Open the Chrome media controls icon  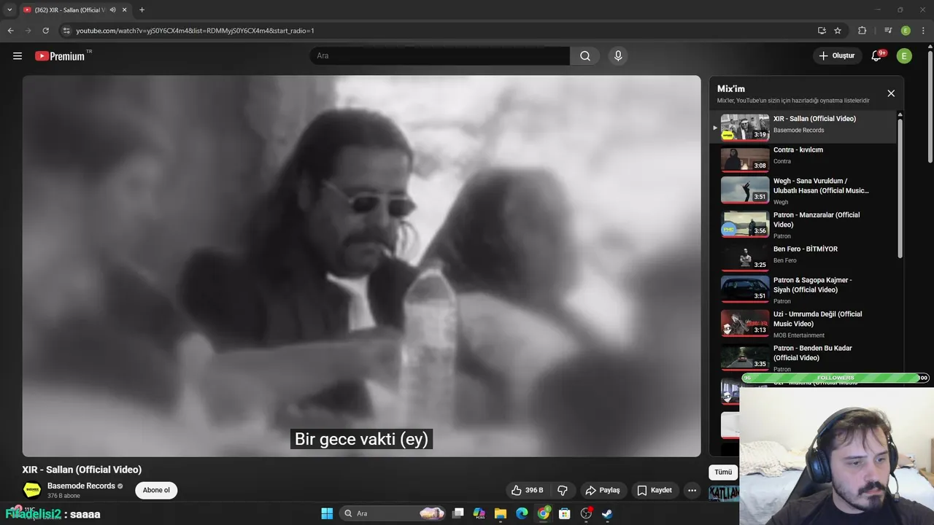pos(888,31)
